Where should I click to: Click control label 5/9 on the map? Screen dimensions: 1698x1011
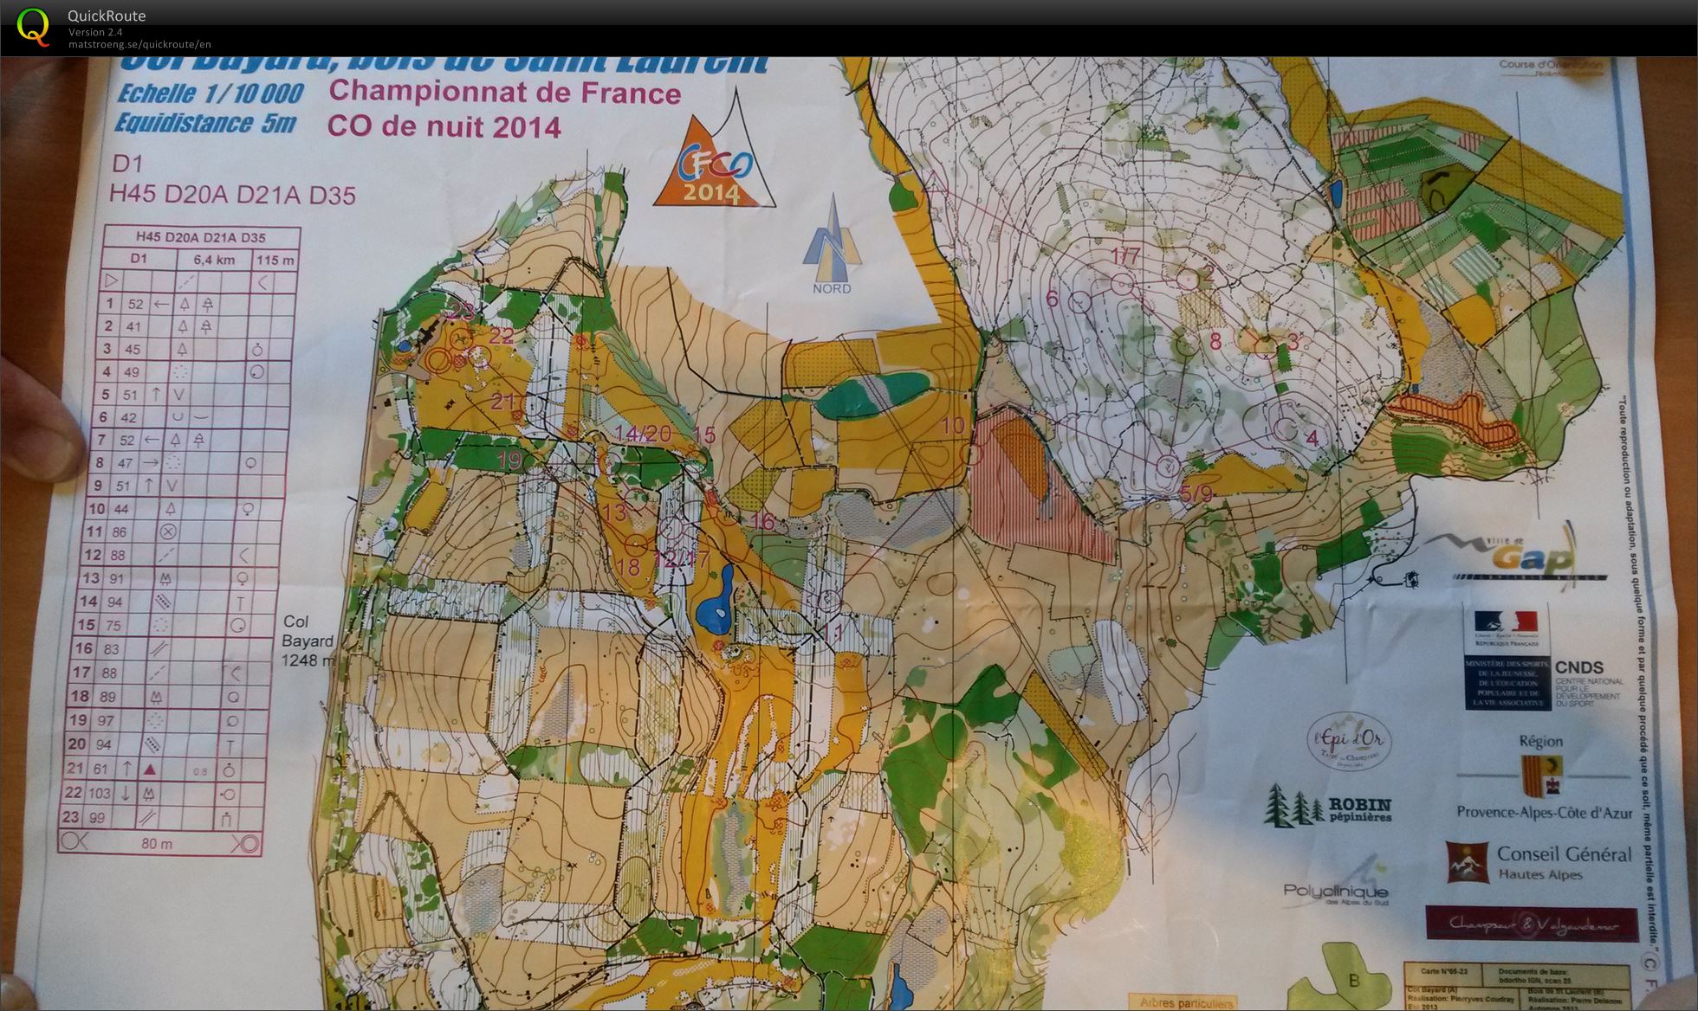1197,494
